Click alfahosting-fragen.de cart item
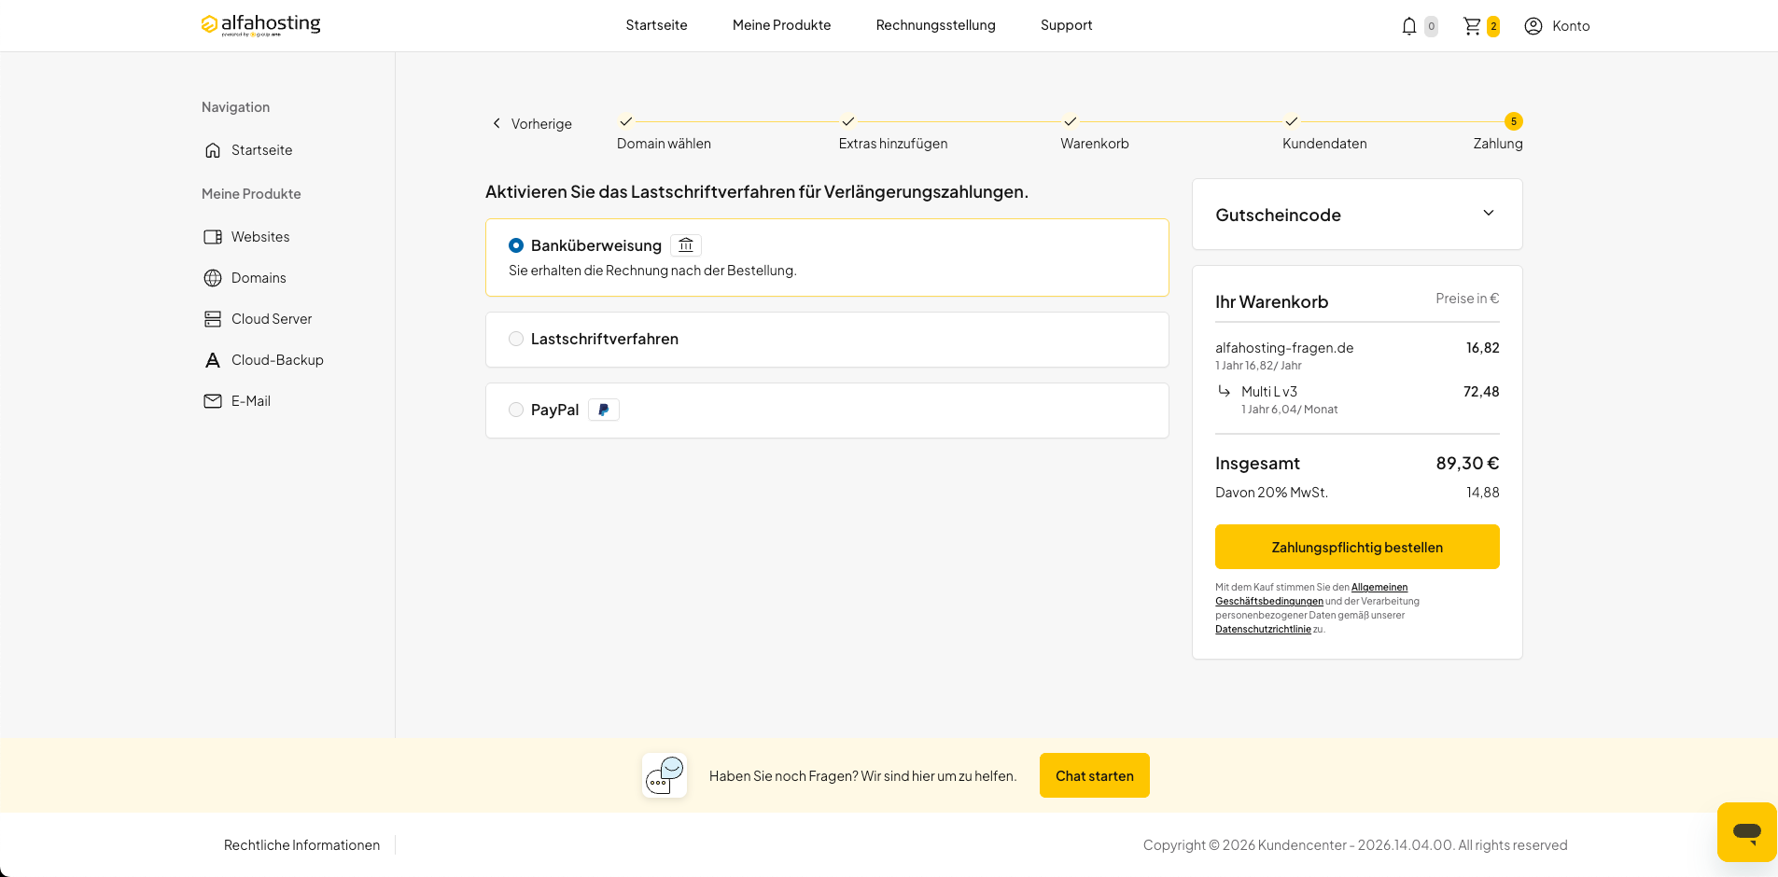The image size is (1778, 877). [1284, 348]
